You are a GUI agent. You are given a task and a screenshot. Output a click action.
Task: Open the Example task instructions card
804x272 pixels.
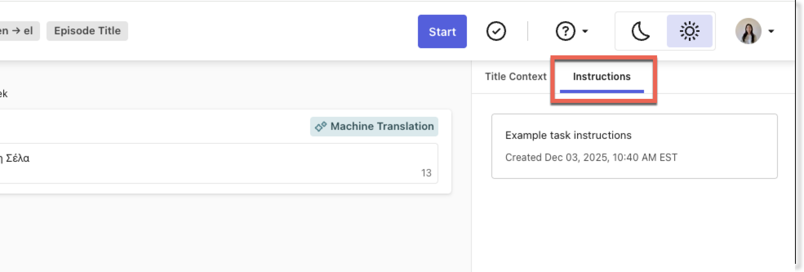point(634,146)
